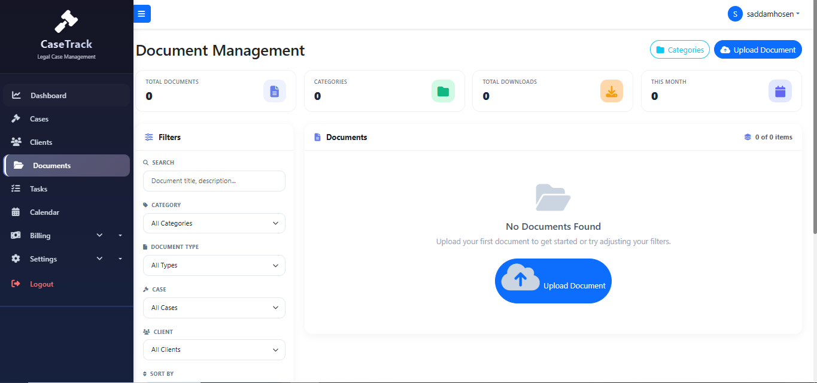Click the small caret right of Settings
Screen dimensions: 817x383
120,259
